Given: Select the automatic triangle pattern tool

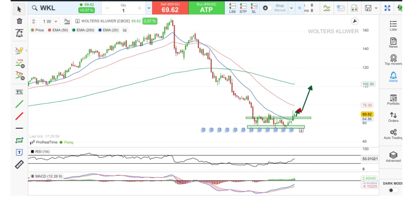Looking at the screenshot, I should click(x=19, y=75).
